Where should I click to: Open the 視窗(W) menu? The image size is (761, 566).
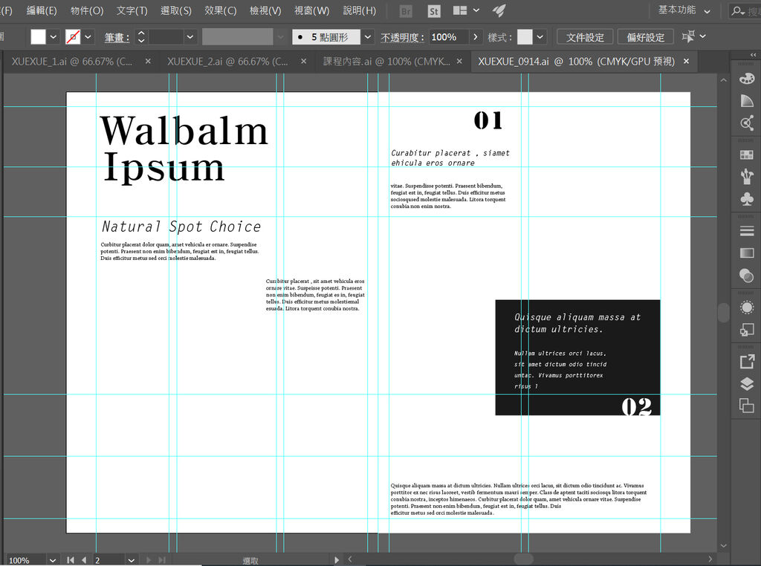(x=311, y=10)
